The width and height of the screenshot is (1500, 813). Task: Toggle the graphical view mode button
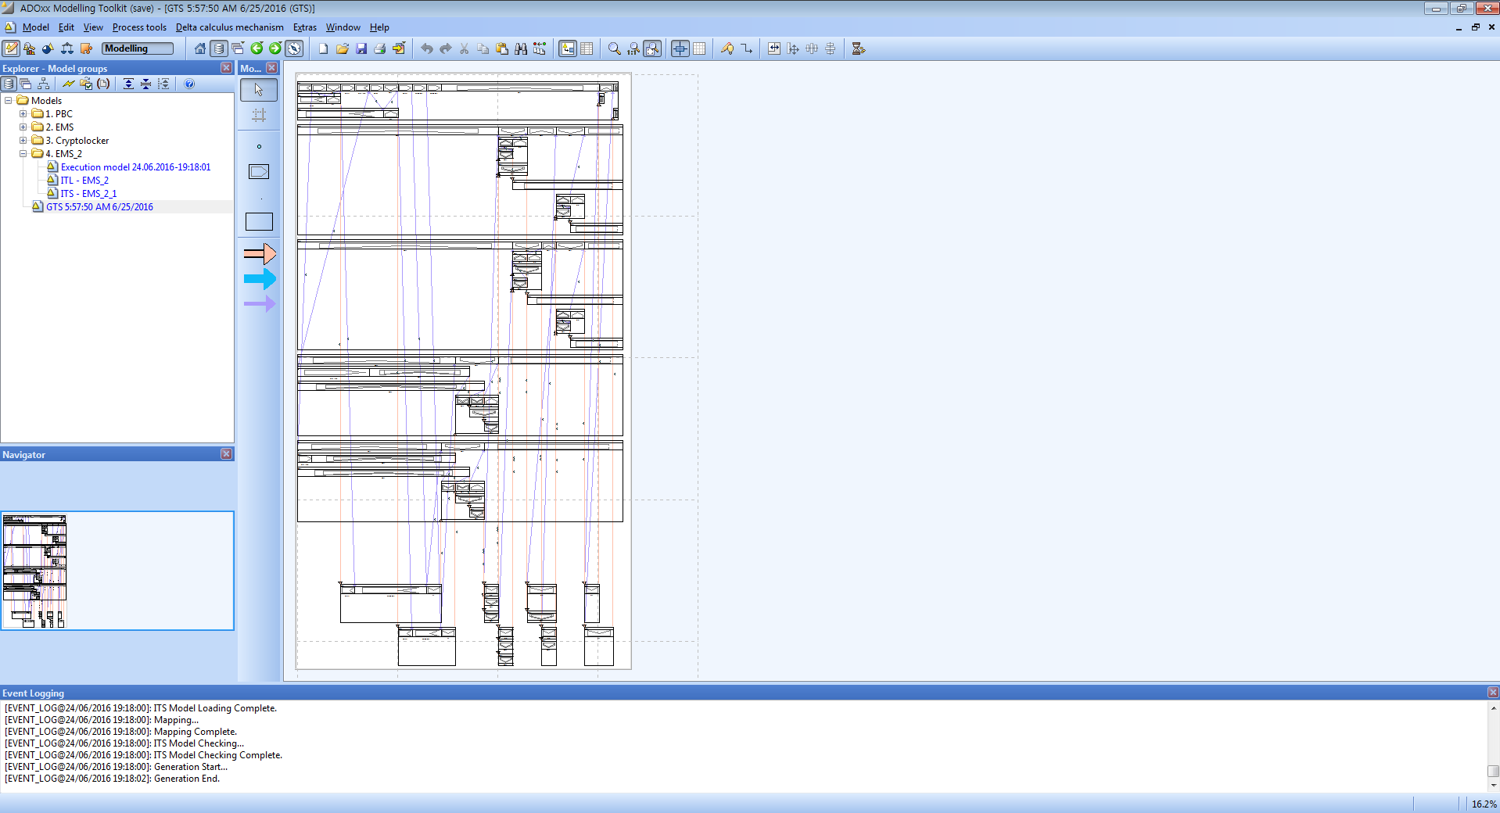click(568, 48)
